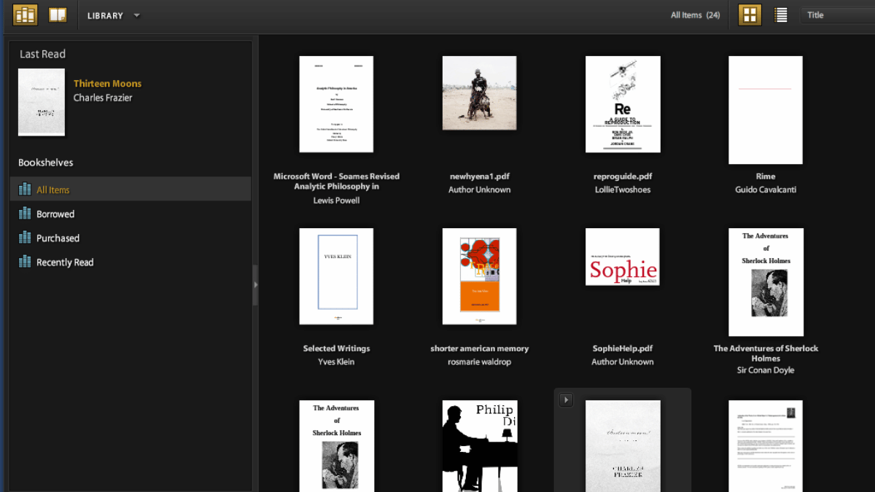Click Charles Frazier author under Last Read
The image size is (875, 492).
[x=103, y=98]
